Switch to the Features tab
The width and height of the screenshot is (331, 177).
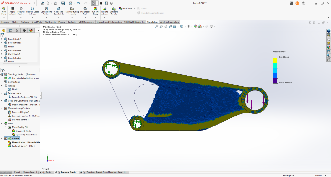(5, 22)
